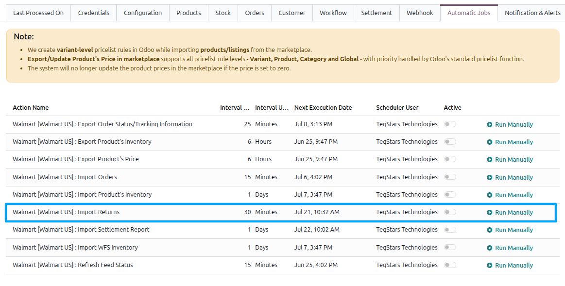This screenshot has width=565, height=286.
Task: Click Run Manually for Import Orders
Action: pyautogui.click(x=510, y=177)
